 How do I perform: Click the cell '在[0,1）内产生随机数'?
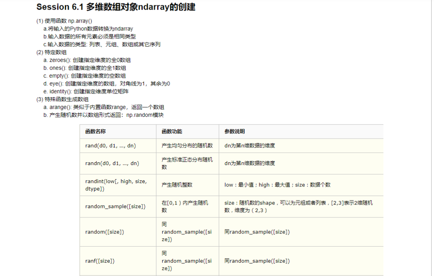[188, 206]
